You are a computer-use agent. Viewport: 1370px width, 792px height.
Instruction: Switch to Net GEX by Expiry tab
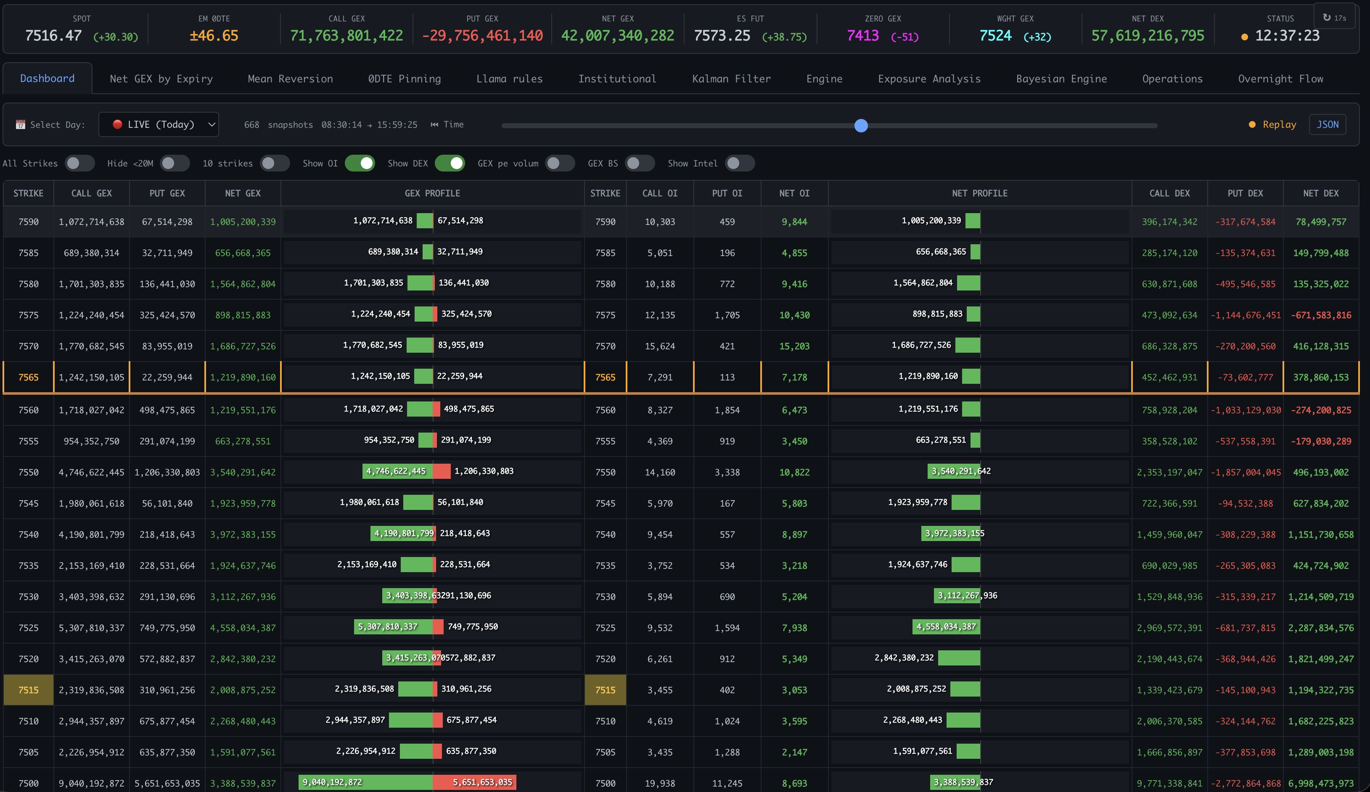161,79
